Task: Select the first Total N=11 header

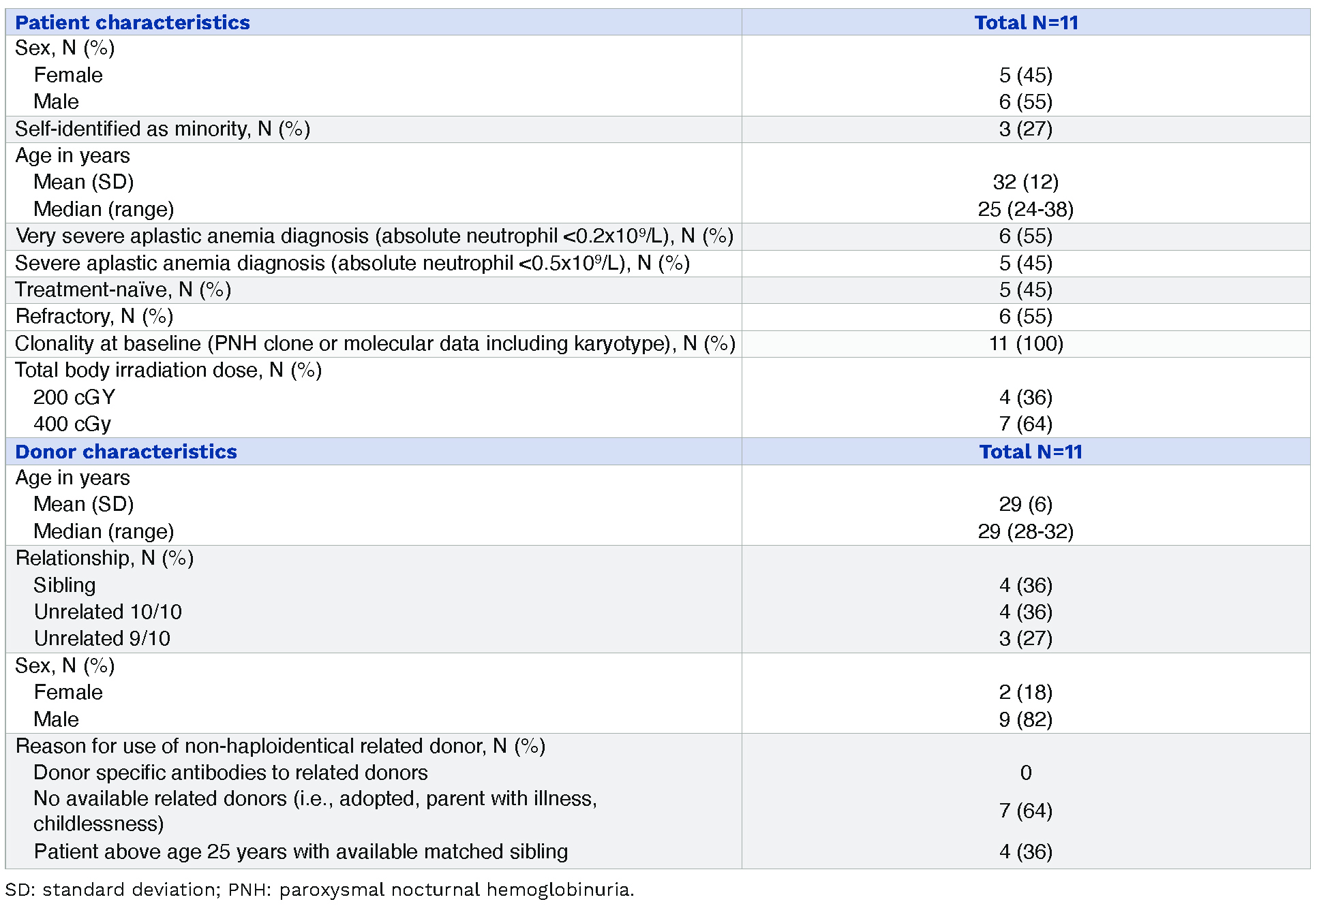Action: pos(1025,22)
